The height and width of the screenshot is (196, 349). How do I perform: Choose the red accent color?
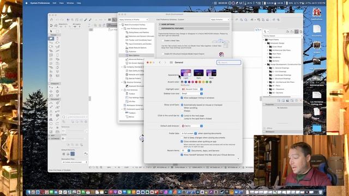[196, 82]
